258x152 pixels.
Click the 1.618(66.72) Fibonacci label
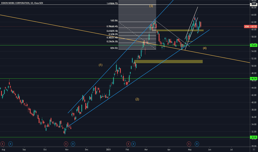pyautogui.click(x=112, y=3)
